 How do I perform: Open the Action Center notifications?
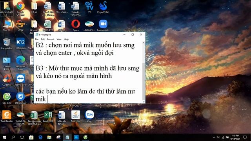click(245, 137)
